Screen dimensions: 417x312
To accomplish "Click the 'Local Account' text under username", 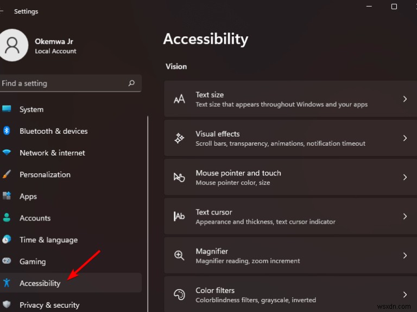I will [55, 51].
